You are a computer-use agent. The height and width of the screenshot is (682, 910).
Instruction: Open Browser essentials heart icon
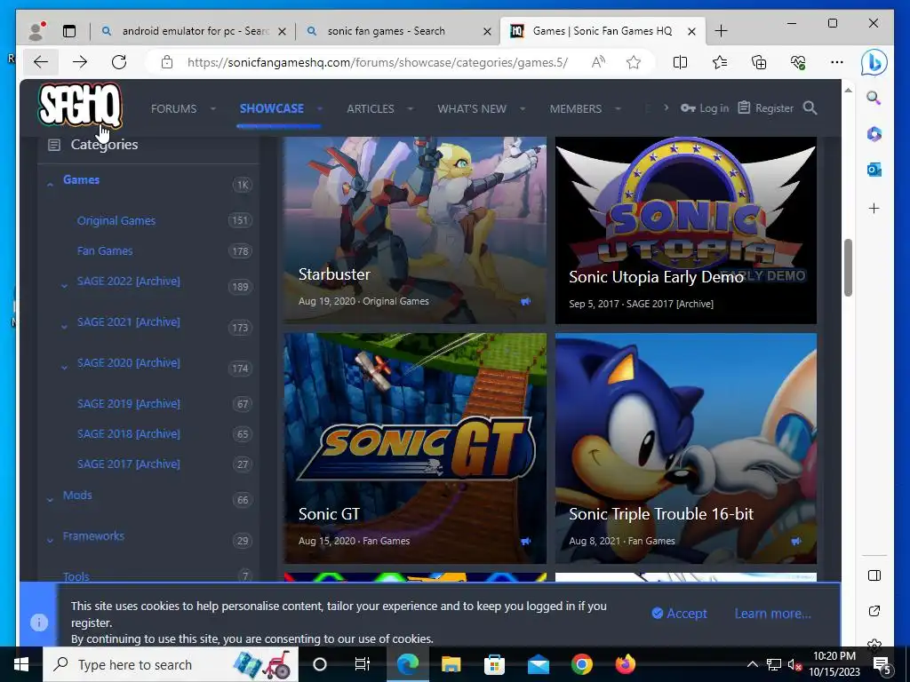797,62
